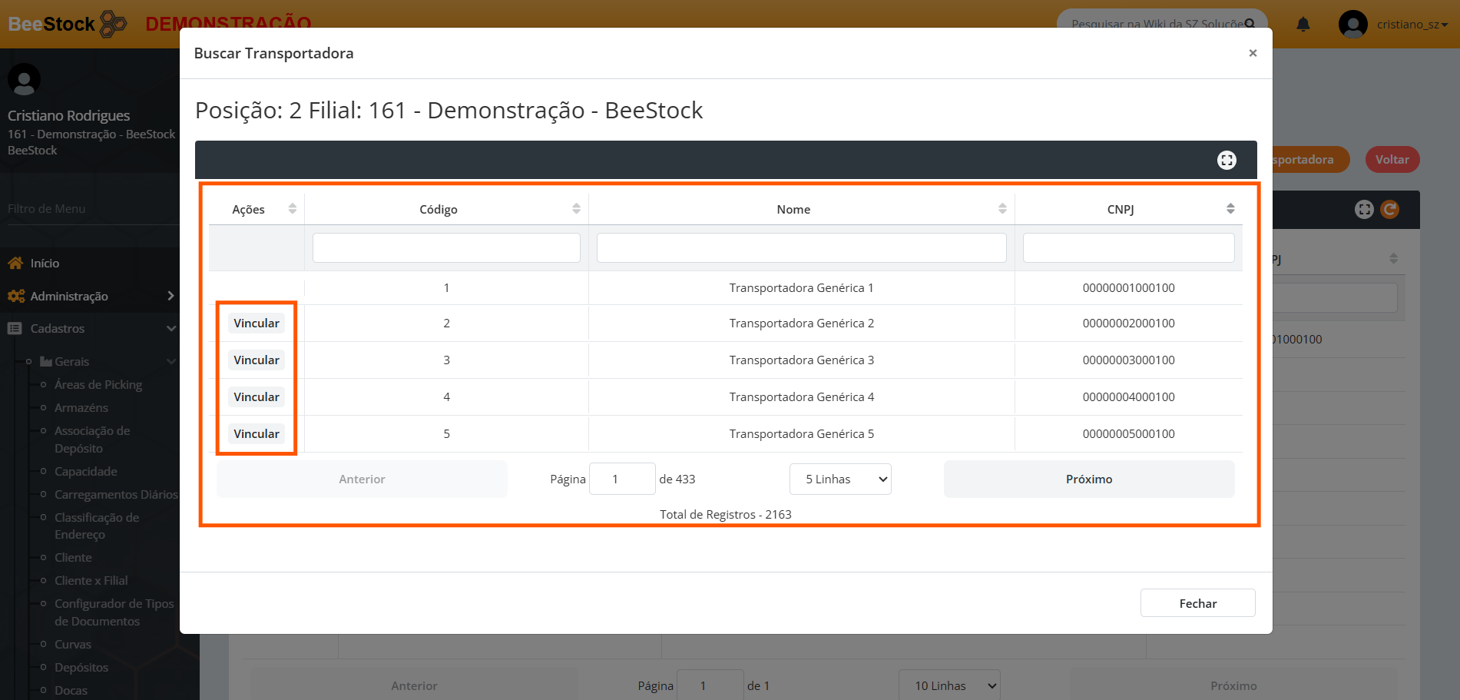Open the cristiano_sz user dropdown

(x=1412, y=25)
